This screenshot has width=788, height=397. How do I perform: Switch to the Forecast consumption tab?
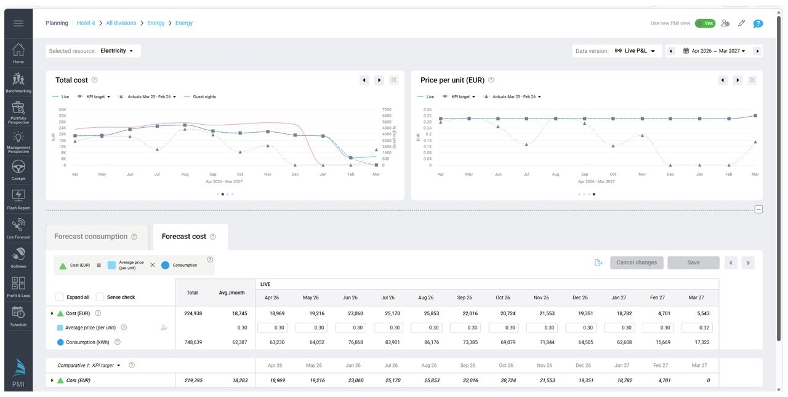click(x=96, y=237)
